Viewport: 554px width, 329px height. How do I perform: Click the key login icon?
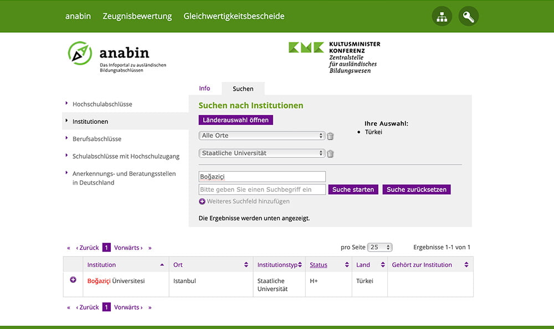[468, 17]
